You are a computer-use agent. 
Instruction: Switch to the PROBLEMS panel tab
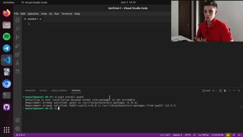click(x=30, y=91)
